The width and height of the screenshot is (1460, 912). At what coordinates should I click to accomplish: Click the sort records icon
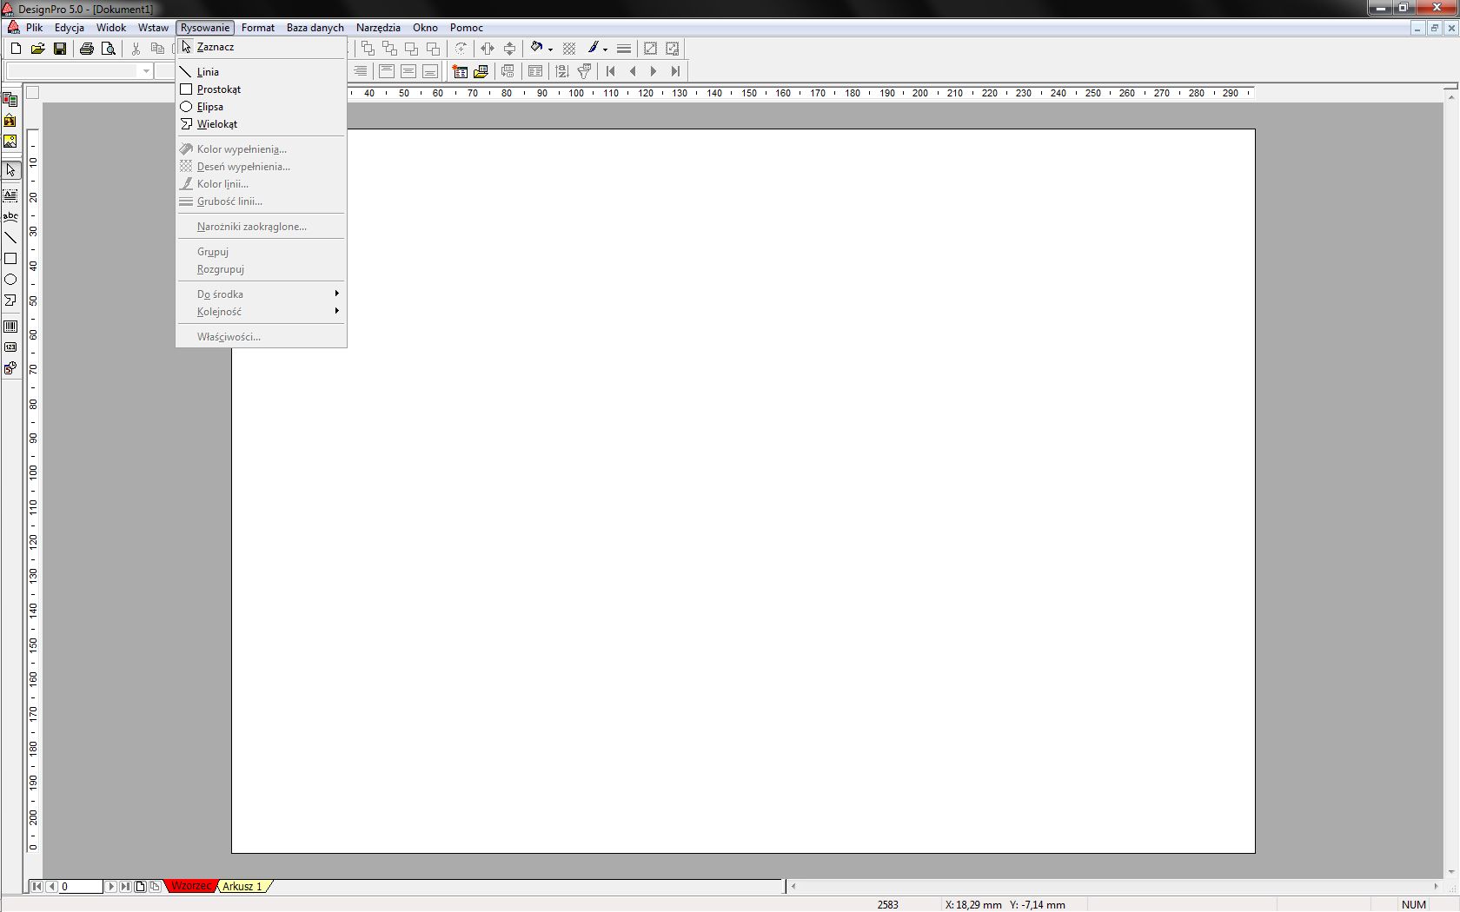(562, 71)
